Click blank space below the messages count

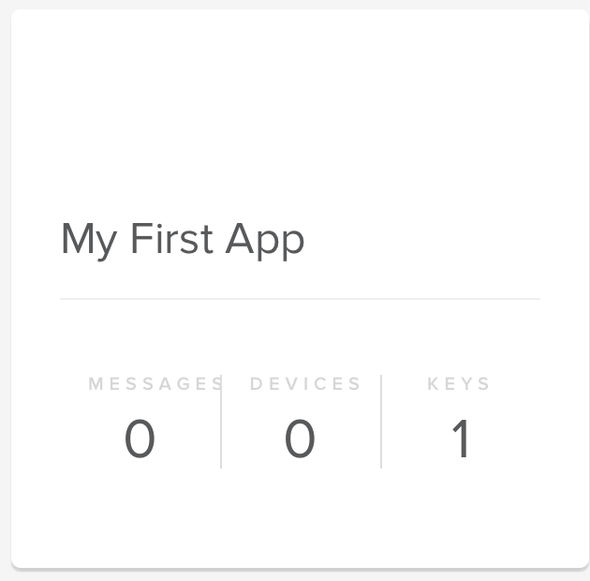pos(140,511)
